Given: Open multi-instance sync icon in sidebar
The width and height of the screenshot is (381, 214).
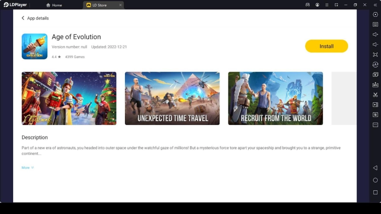Looking at the screenshot, I should pyautogui.click(x=375, y=74).
